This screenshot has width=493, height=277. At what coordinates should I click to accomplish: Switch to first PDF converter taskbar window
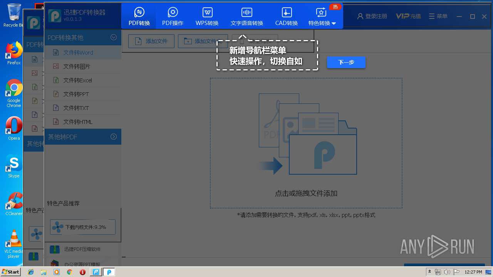pyautogui.click(x=96, y=272)
